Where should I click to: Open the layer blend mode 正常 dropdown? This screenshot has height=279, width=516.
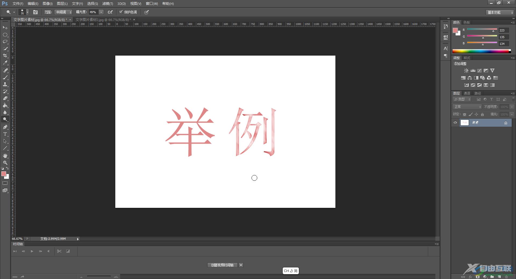tap(467, 107)
